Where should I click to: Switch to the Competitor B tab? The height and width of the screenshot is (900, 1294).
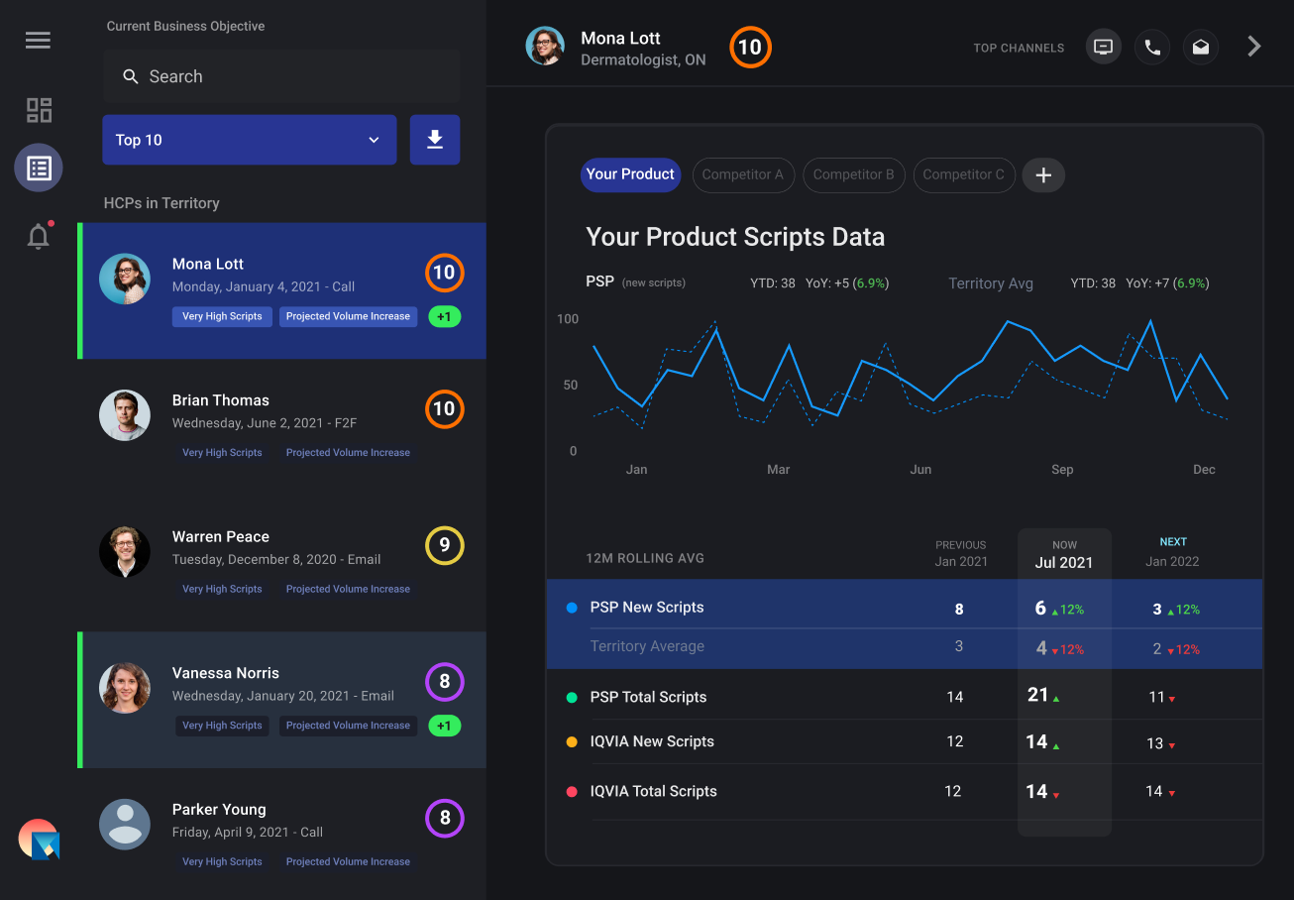(x=853, y=174)
